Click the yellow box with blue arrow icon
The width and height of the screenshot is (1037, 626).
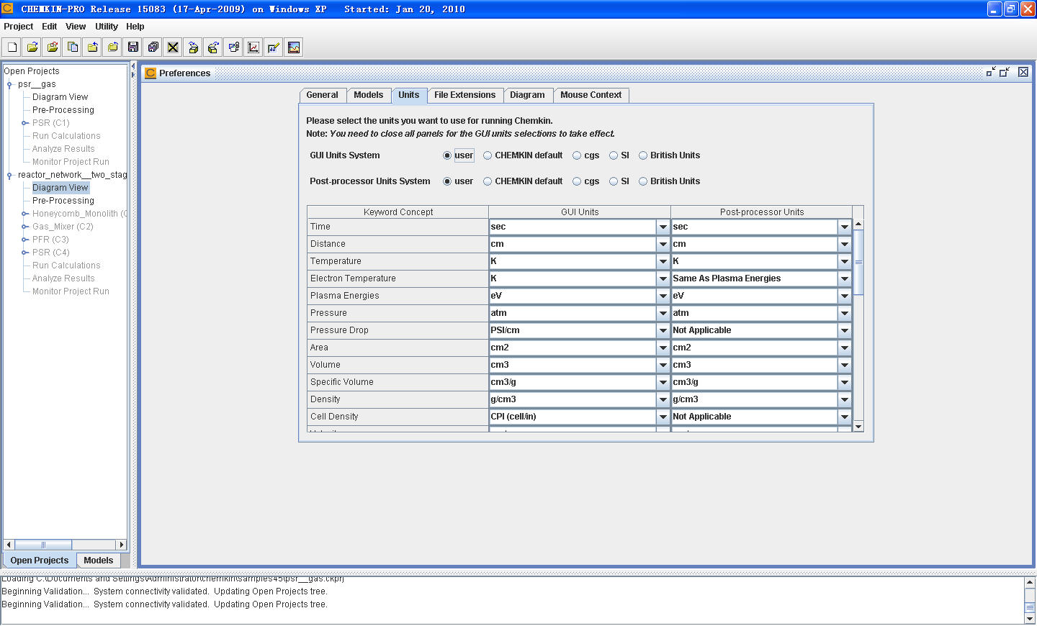[x=193, y=47]
